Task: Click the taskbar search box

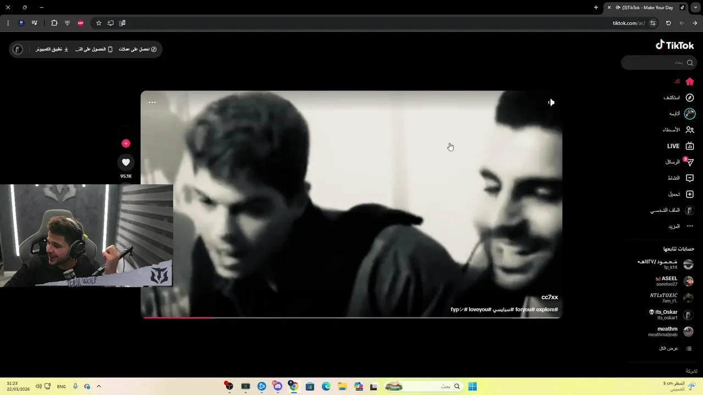Action: click(423, 386)
